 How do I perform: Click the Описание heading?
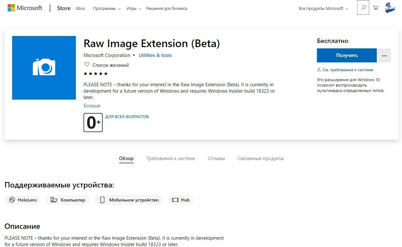click(x=22, y=226)
